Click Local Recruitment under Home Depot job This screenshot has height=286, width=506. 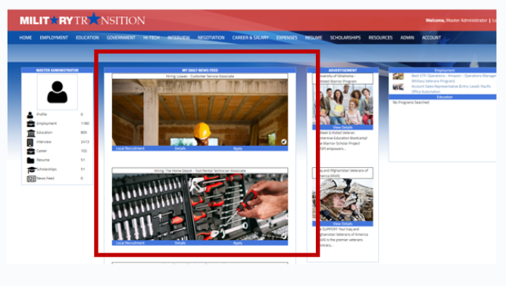tap(130, 243)
